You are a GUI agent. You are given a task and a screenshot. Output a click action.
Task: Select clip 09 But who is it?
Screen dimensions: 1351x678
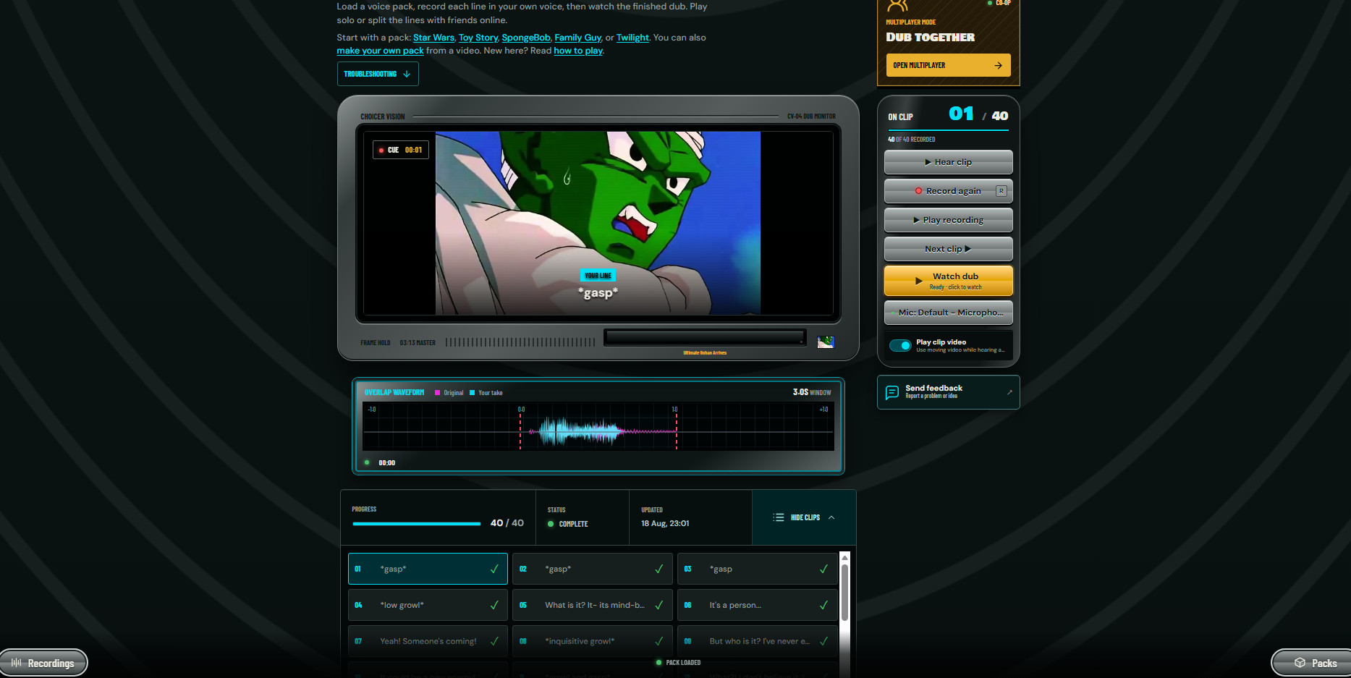click(757, 641)
